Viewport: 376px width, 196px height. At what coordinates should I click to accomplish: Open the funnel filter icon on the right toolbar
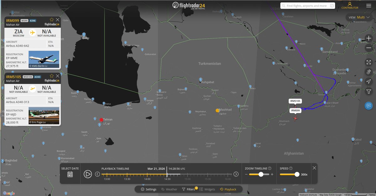click(368, 91)
